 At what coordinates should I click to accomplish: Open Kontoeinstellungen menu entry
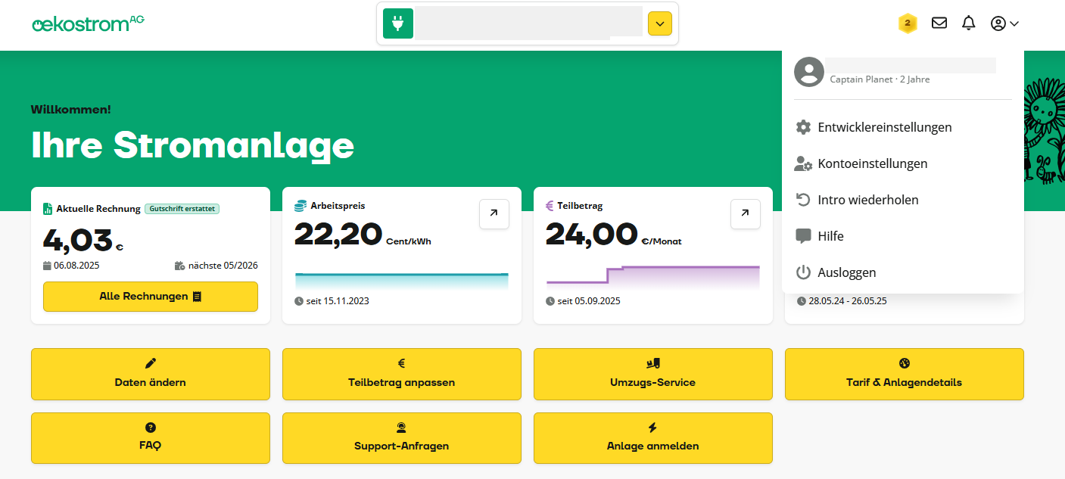tap(903, 163)
